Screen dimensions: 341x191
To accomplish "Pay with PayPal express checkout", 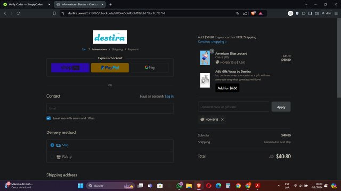I will (110, 67).
